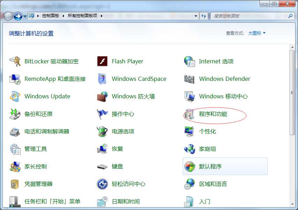Go to 控制面板 in the breadcrumb
This screenshot has height=210, width=298.
click(51, 16)
